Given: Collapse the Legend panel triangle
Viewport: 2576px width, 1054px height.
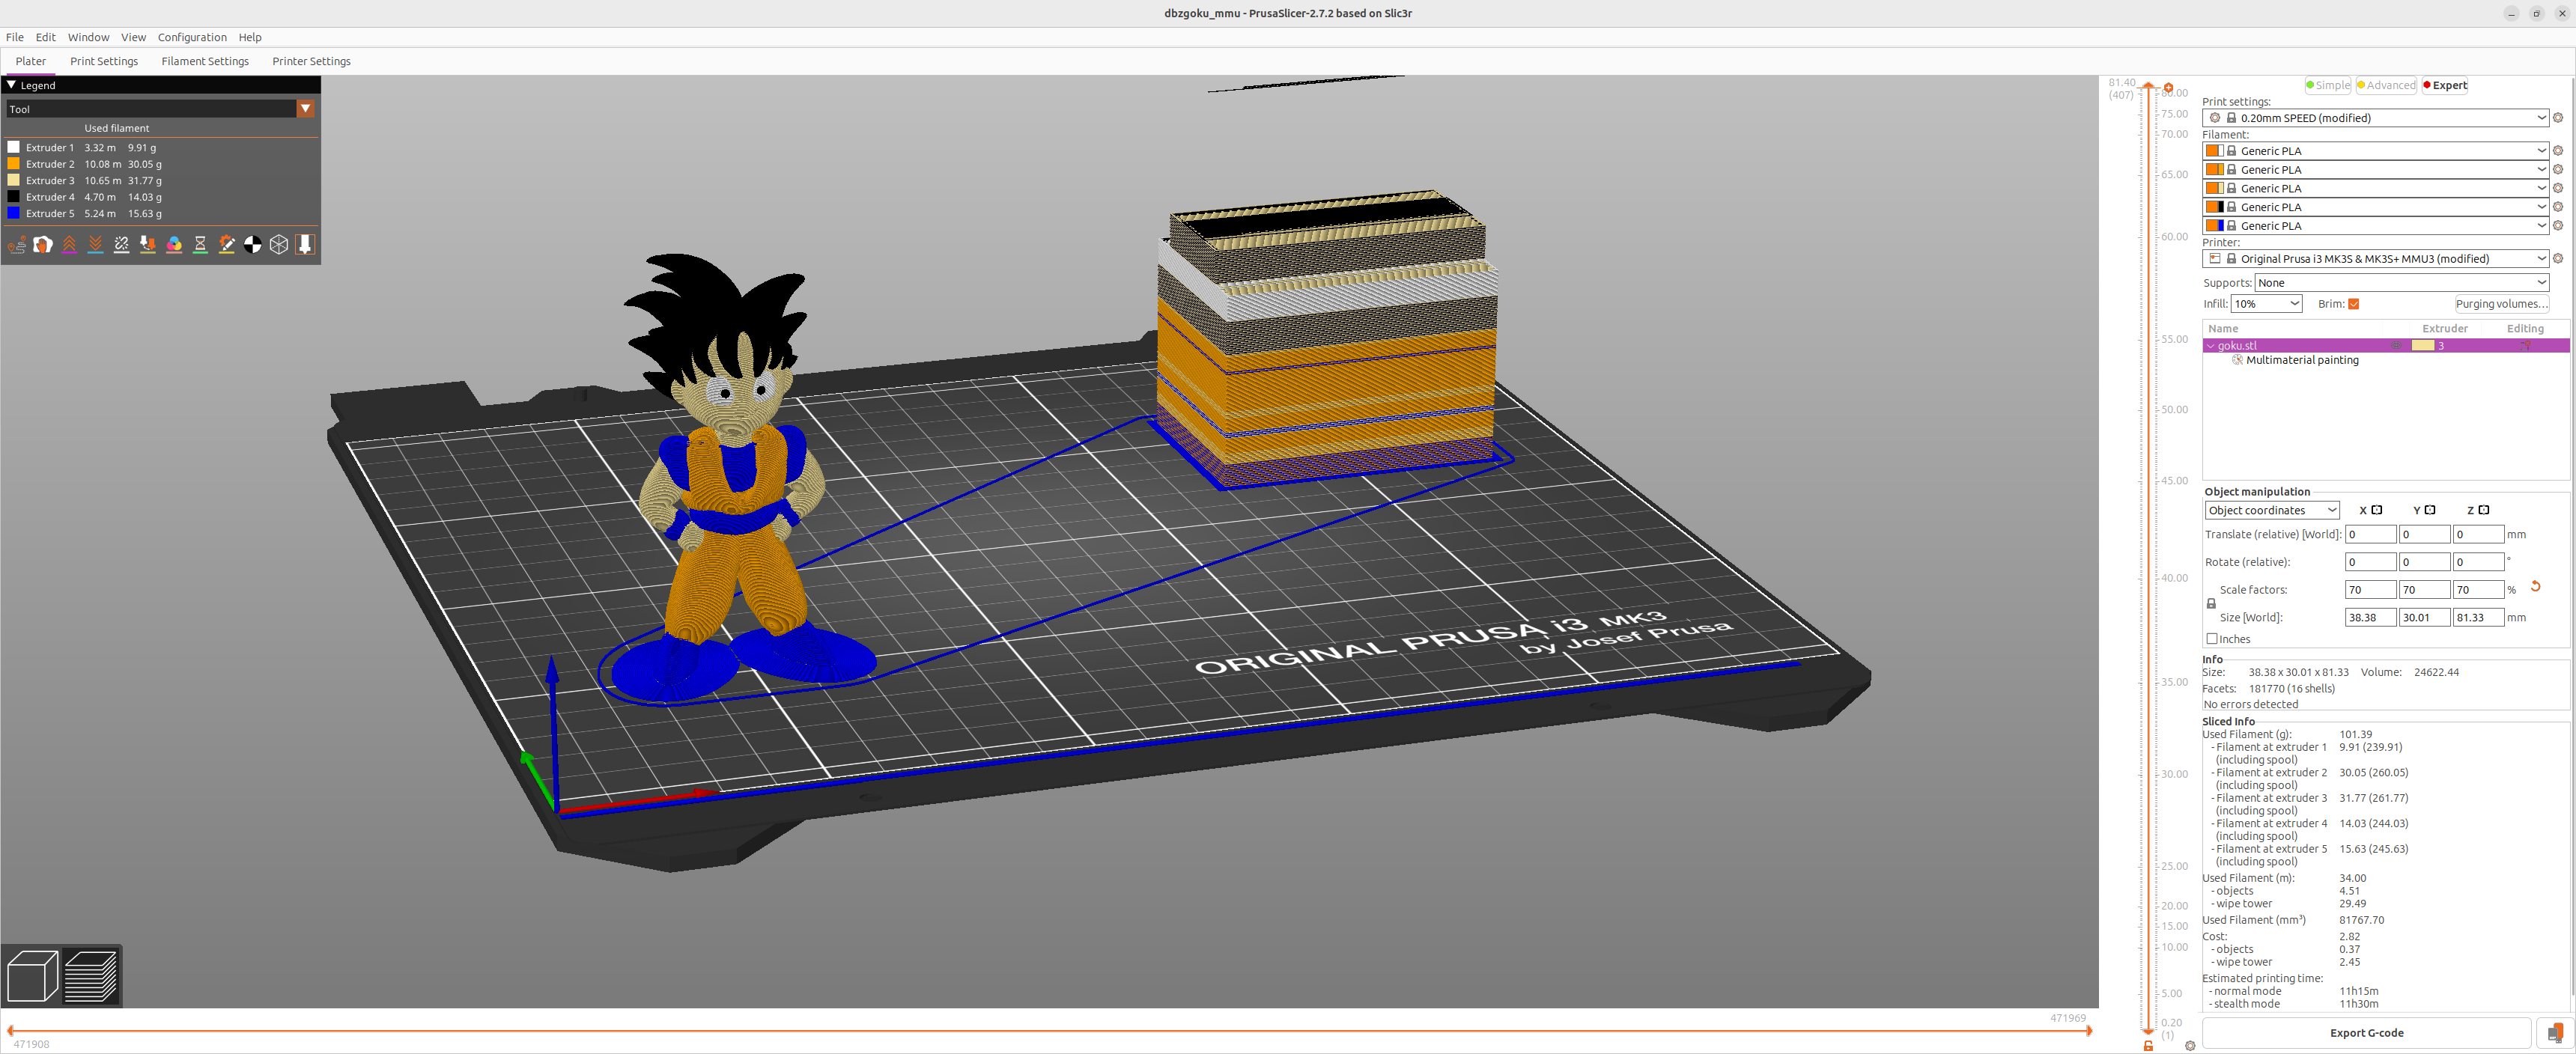Looking at the screenshot, I should click(11, 85).
